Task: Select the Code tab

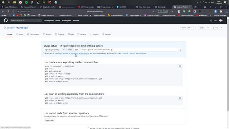Action: (9, 34)
